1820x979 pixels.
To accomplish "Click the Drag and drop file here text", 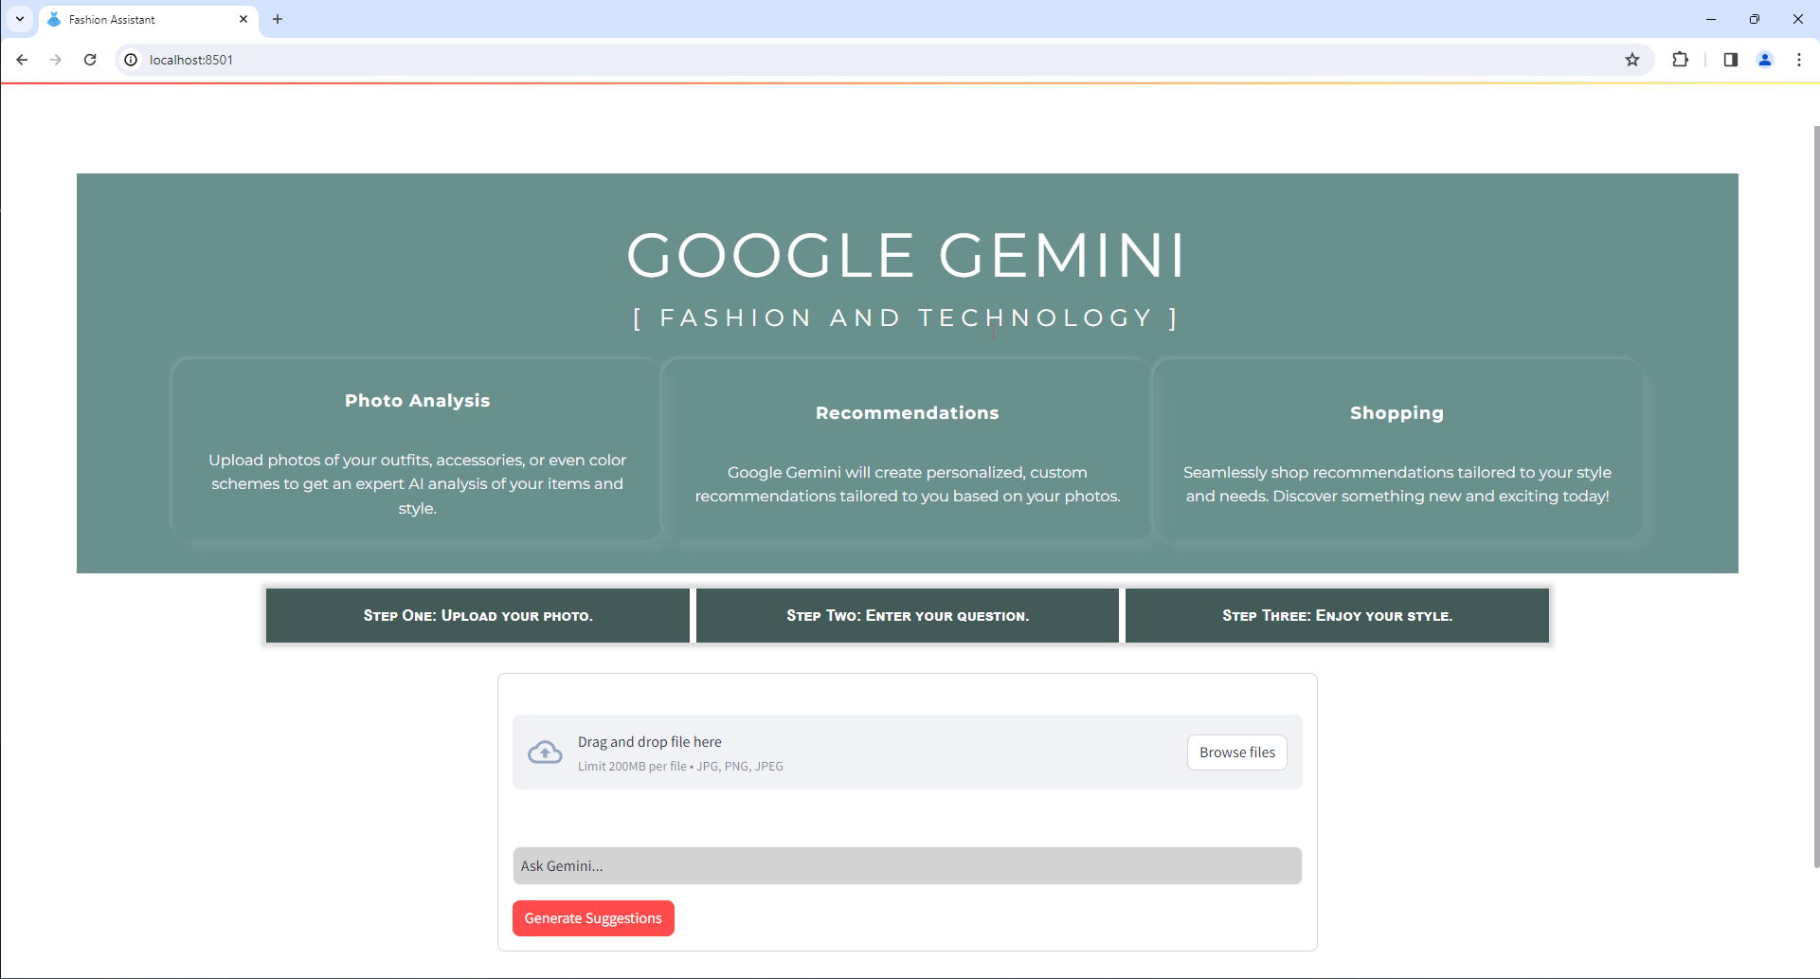I will tap(650, 742).
